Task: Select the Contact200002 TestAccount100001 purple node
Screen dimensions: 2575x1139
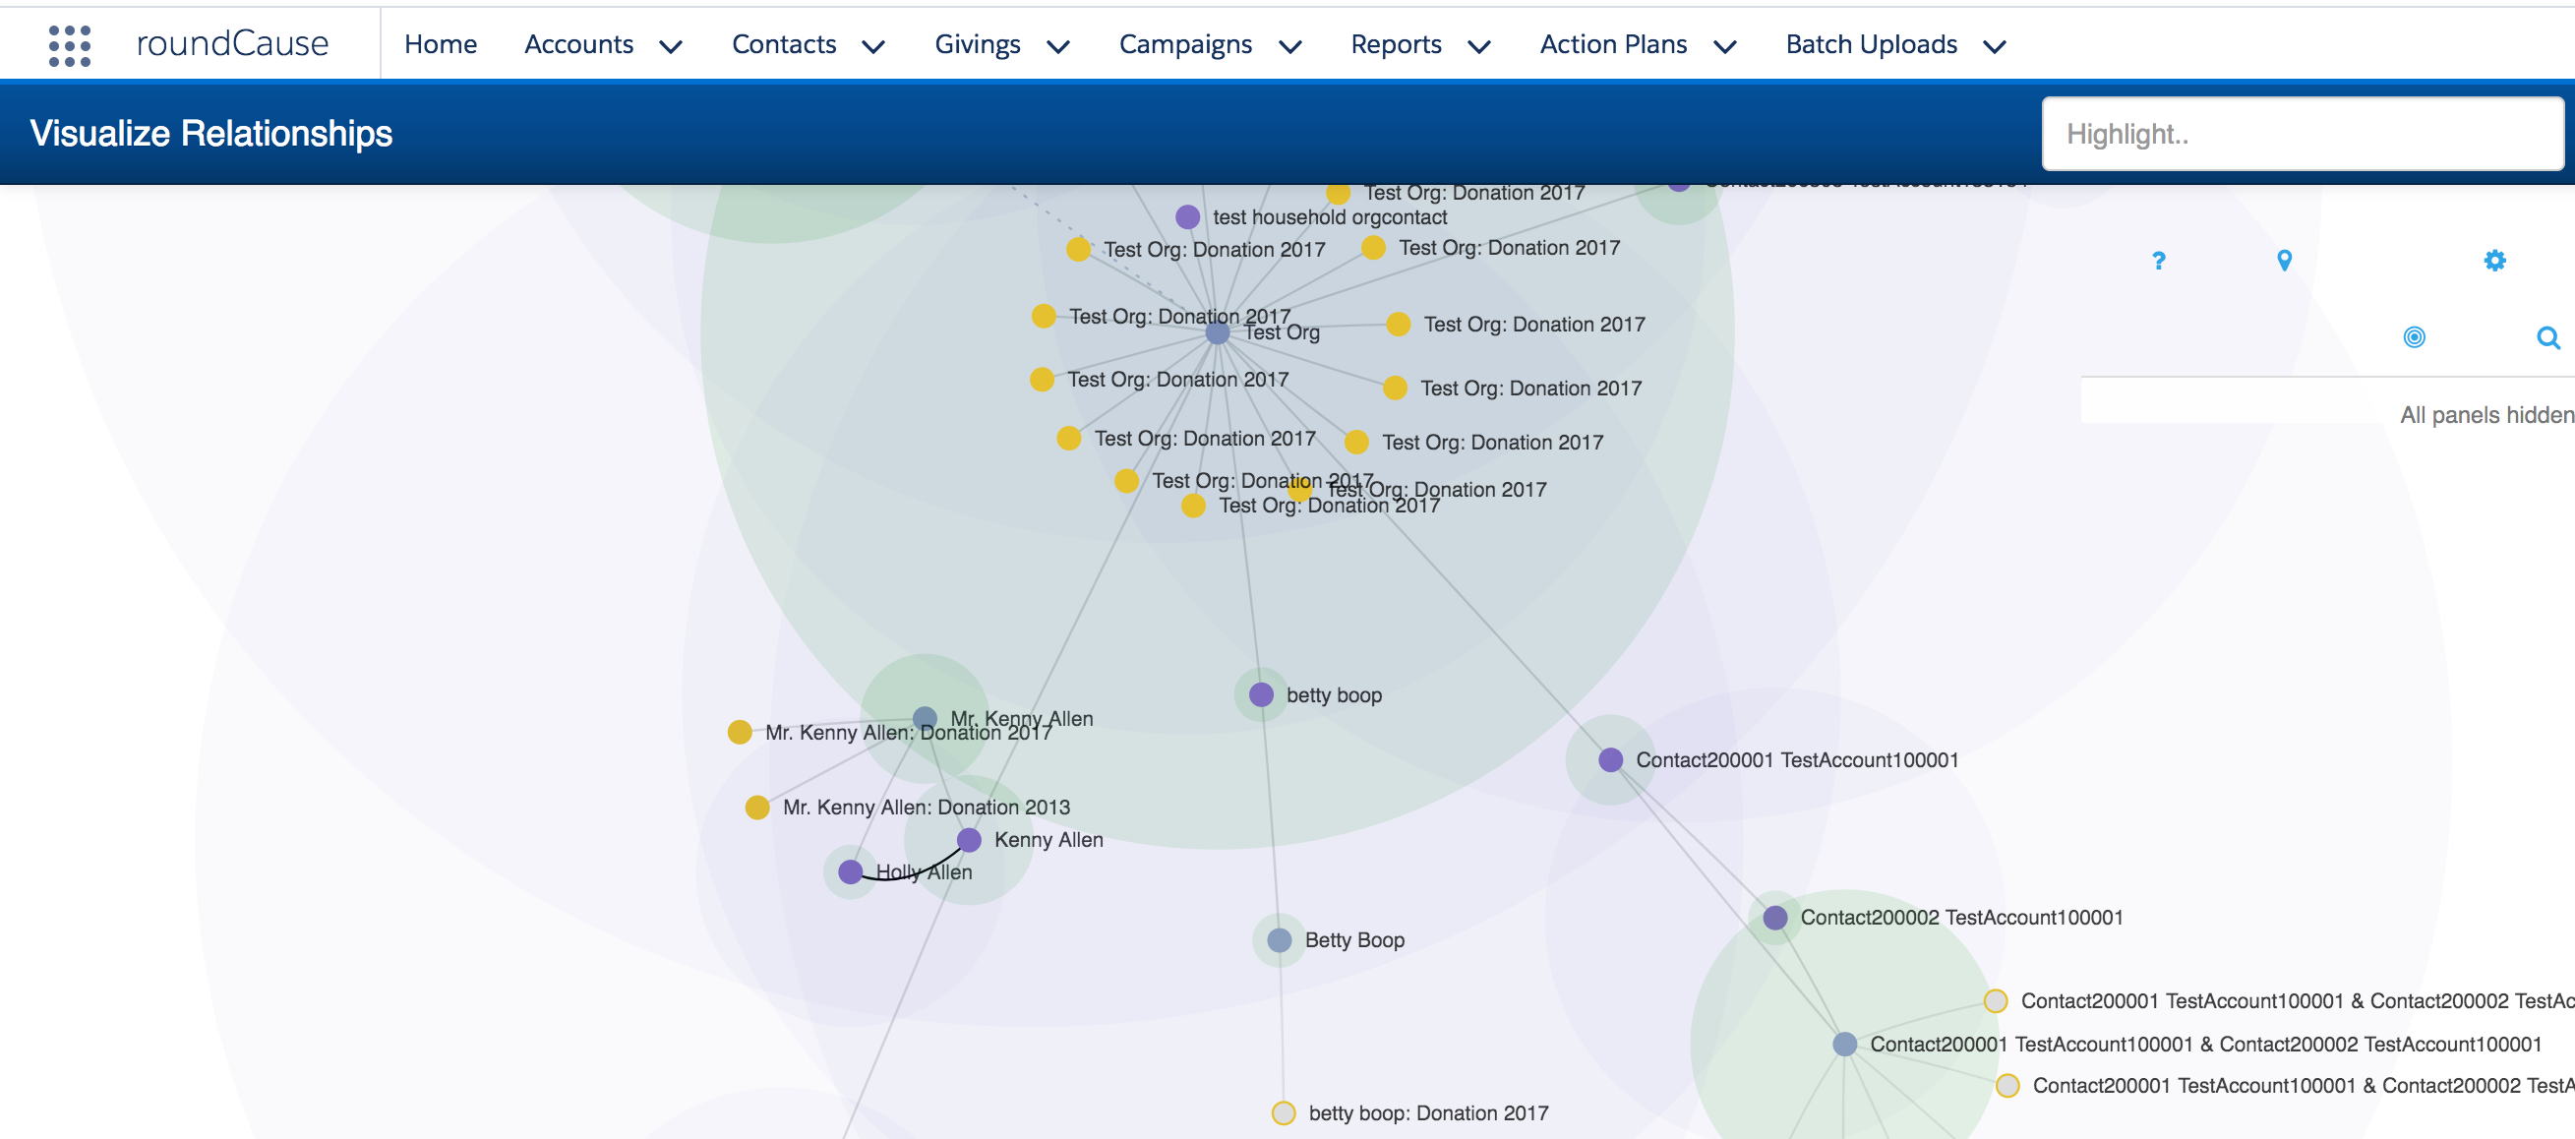Action: tap(1775, 917)
